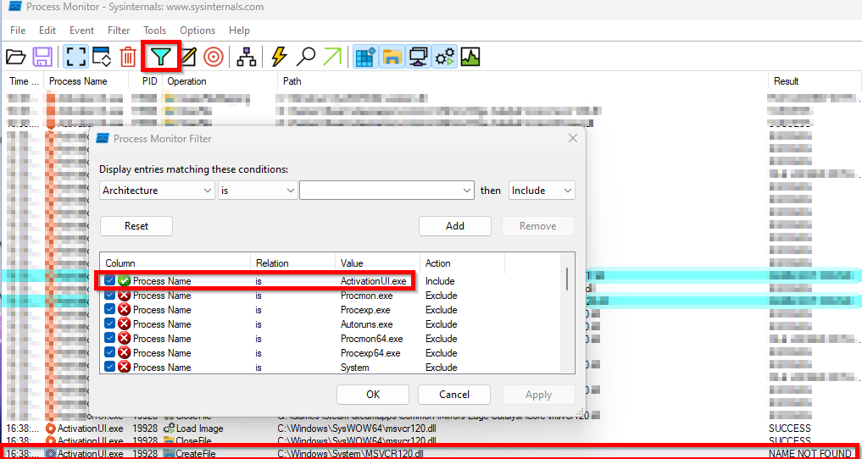The height and width of the screenshot is (459, 862).
Task: Uncheck the System filter checkbox
Action: point(110,367)
